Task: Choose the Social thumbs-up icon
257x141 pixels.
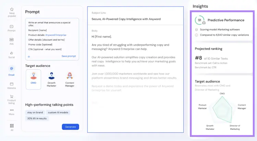Action: click(x=11, y=53)
